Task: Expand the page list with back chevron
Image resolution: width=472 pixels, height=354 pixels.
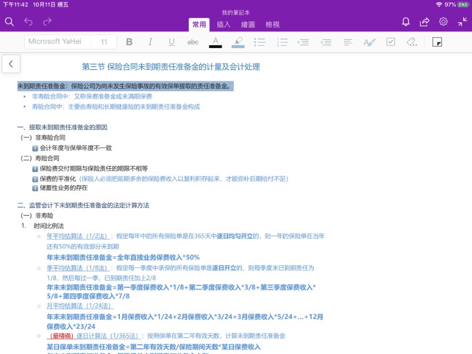Action: (x=11, y=64)
